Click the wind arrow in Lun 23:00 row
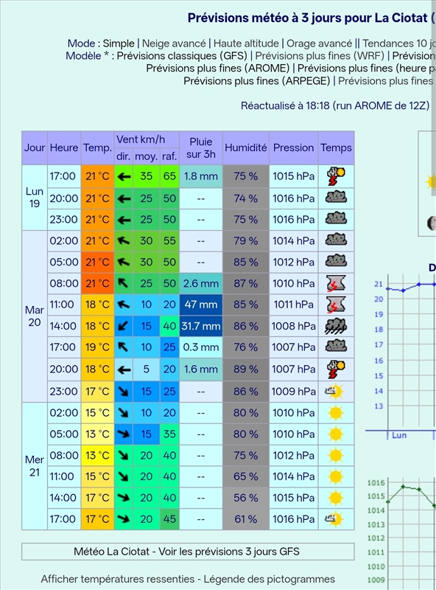This screenshot has width=436, height=590. point(124,219)
